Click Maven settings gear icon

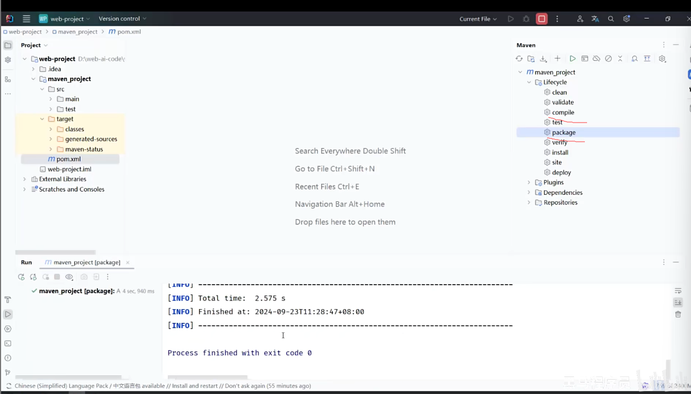click(662, 59)
